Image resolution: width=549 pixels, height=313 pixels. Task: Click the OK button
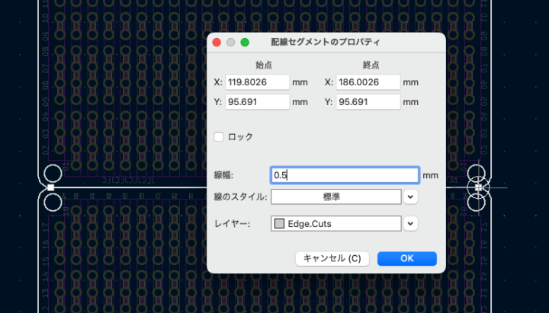(406, 258)
